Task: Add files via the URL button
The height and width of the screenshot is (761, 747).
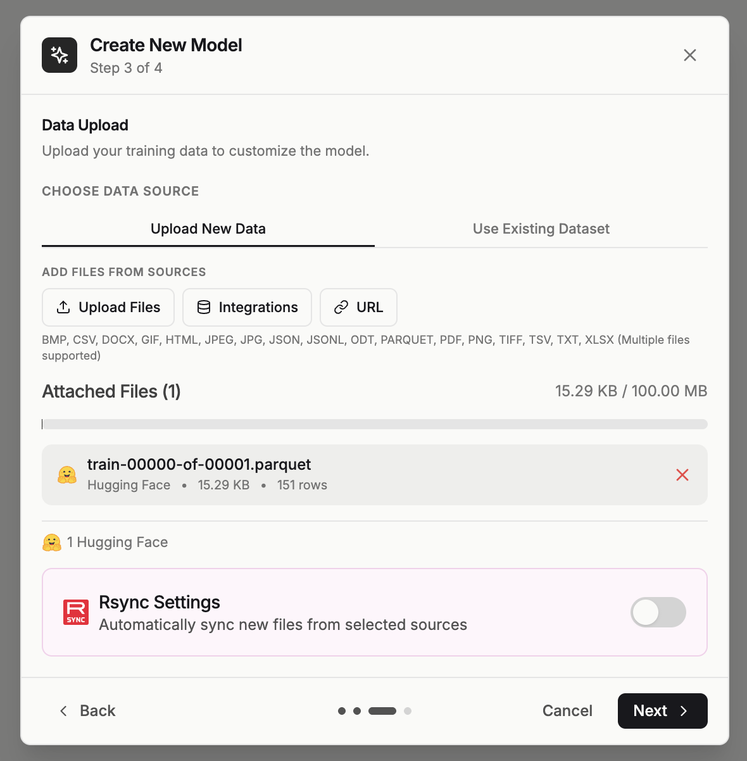Action: (358, 307)
